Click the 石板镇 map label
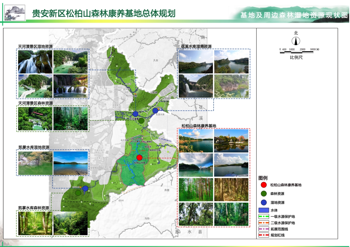Viewport: 350px width, 247px height. (x=154, y=92)
